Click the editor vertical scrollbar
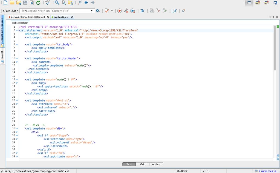Screen dimensions: 280x173 [275, 48]
